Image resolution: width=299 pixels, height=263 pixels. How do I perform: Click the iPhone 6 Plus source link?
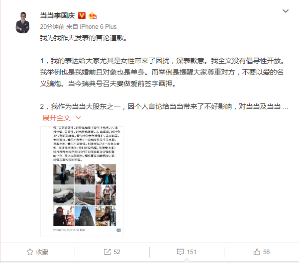click(x=98, y=27)
